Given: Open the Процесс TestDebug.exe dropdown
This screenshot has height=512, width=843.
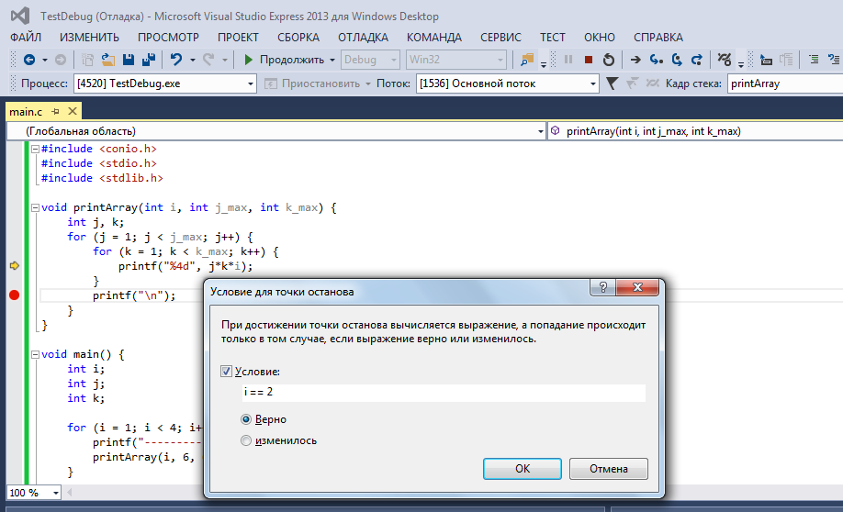Looking at the screenshot, I should click(250, 83).
